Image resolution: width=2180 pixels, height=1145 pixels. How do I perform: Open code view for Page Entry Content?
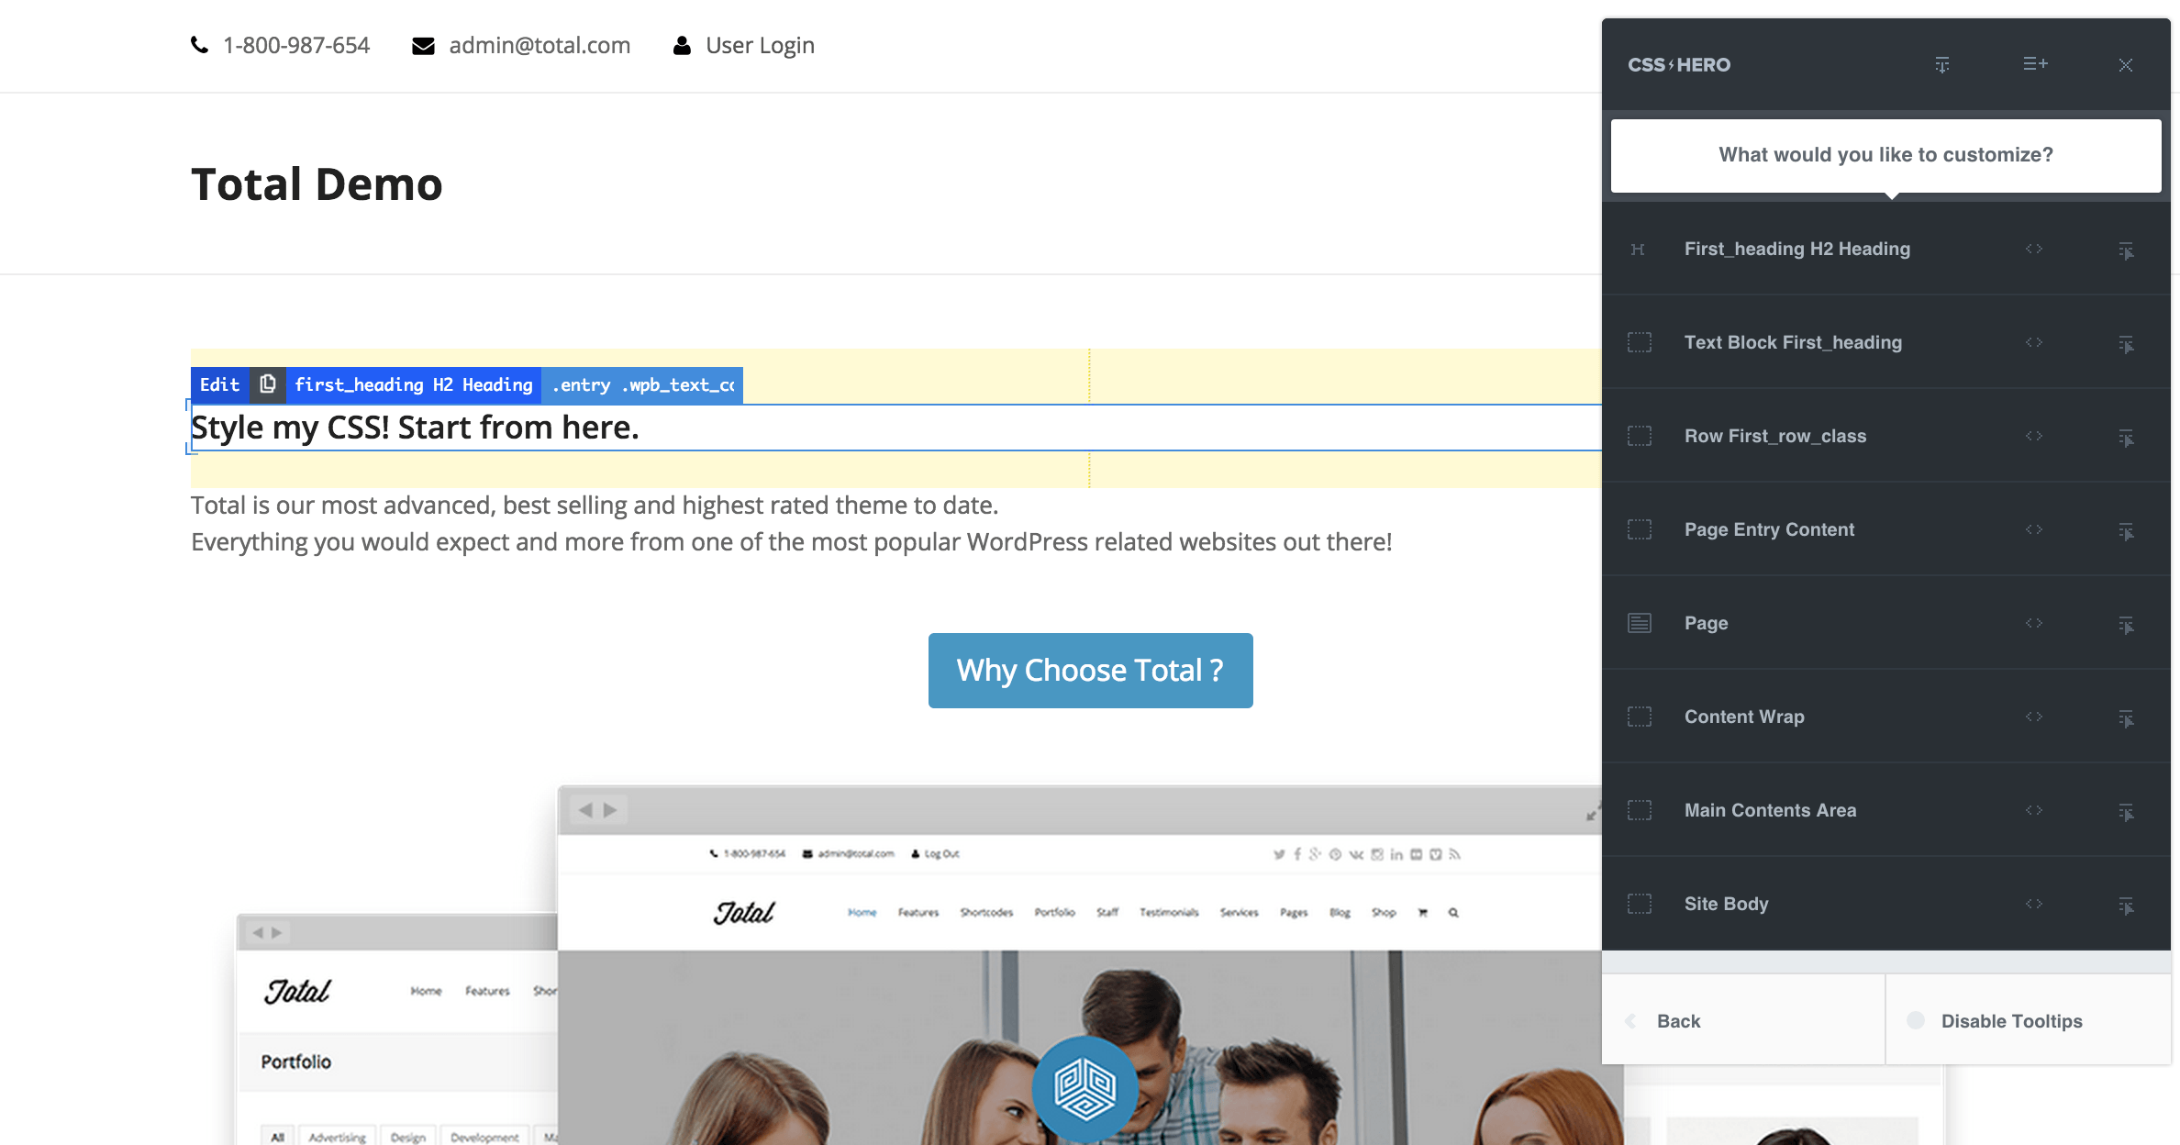tap(2034, 529)
